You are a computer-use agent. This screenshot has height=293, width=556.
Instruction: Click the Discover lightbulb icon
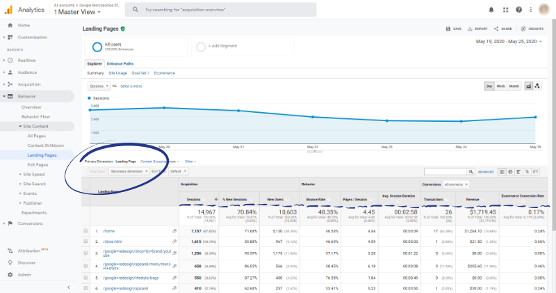10,263
